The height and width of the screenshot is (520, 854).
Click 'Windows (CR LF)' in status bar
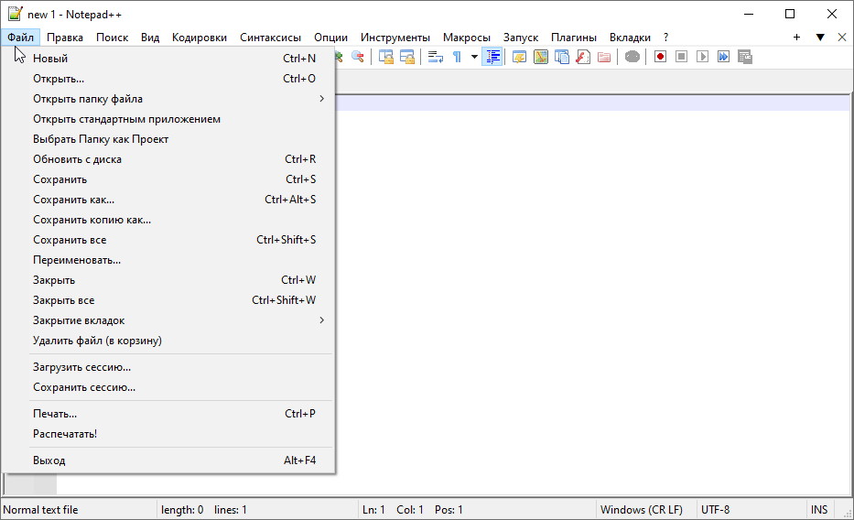641,510
